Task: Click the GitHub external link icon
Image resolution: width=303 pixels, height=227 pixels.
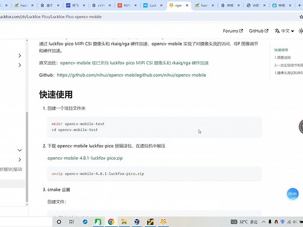Action: click(x=266, y=31)
